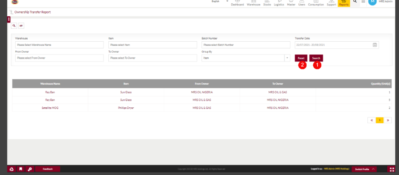The height and width of the screenshot is (175, 399).
Task: Open the Users menu
Action: [302, 3]
